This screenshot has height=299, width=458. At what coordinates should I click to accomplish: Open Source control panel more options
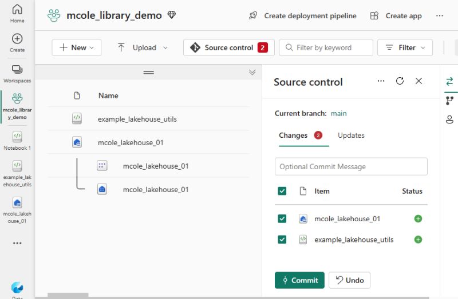tap(381, 81)
